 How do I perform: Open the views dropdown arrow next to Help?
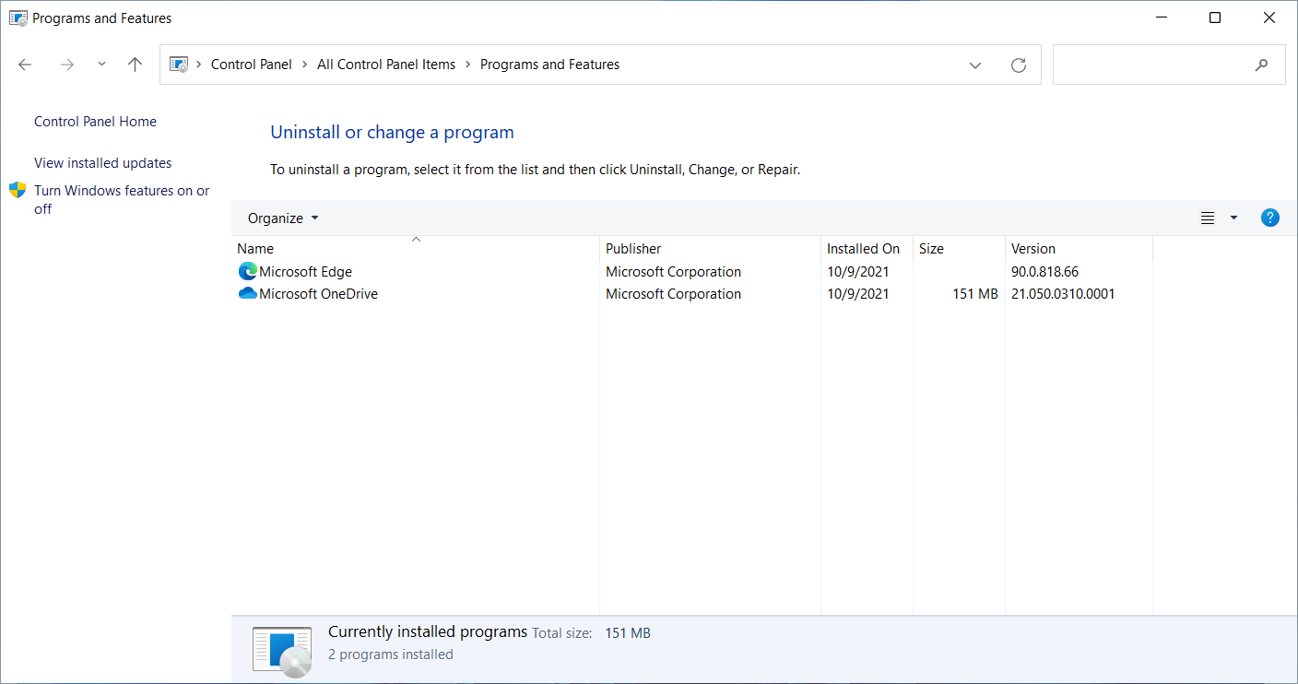point(1233,218)
